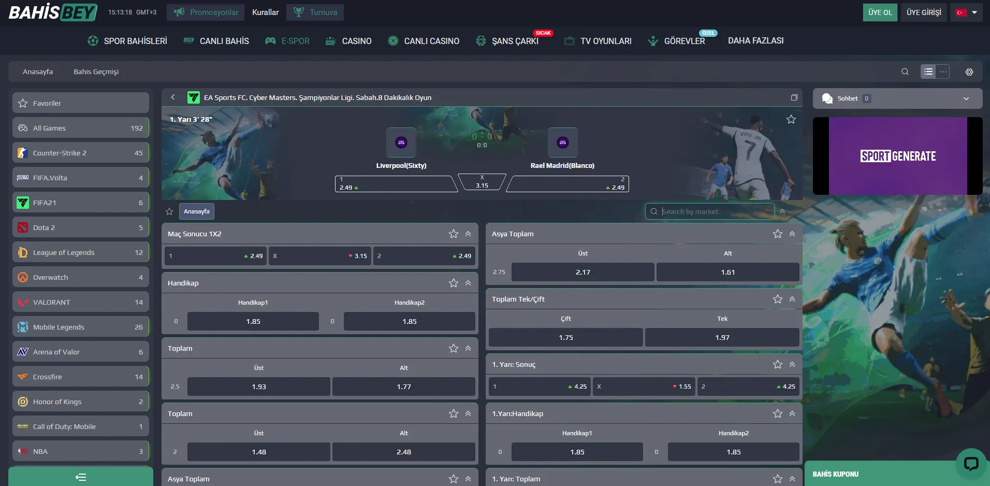Select FIFA21 in game list
The width and height of the screenshot is (990, 486).
81,203
